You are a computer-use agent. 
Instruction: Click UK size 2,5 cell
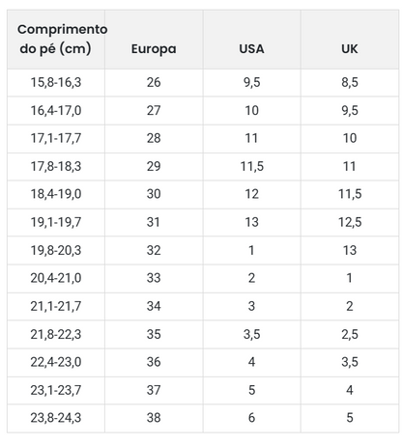pyautogui.click(x=350, y=334)
